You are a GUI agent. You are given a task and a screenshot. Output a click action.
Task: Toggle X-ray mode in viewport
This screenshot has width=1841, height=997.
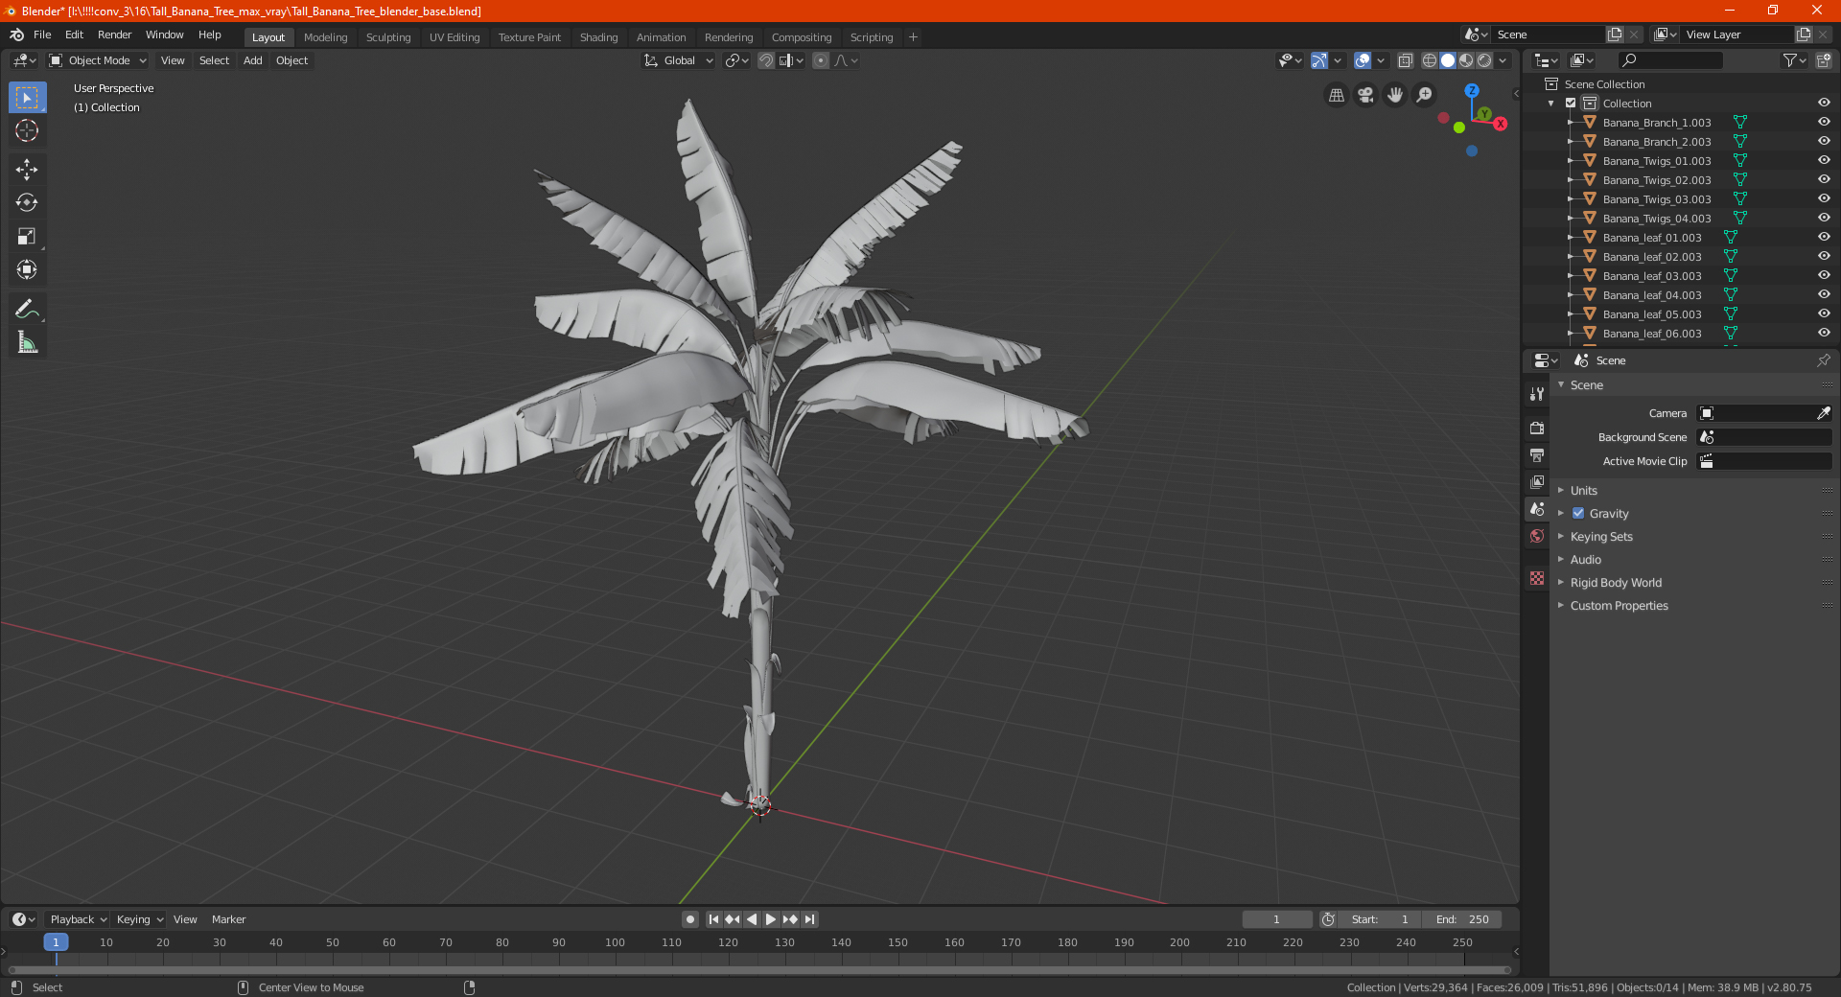click(1406, 60)
